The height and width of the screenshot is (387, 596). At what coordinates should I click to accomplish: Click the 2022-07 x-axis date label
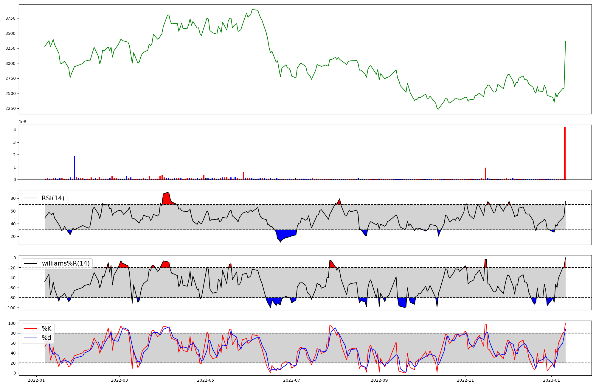(x=291, y=380)
